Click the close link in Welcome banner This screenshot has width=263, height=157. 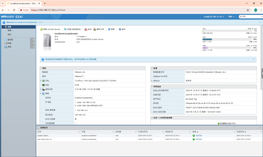pos(40,22)
